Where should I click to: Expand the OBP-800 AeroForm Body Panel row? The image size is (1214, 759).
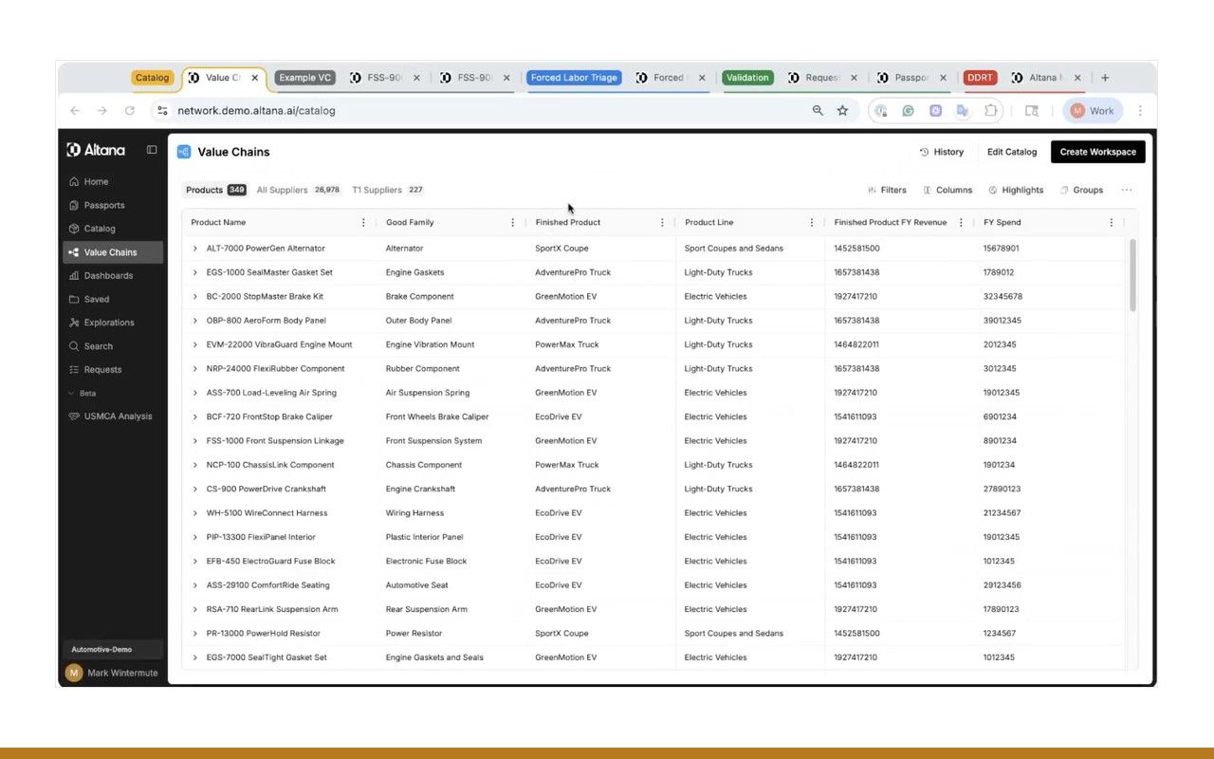click(x=195, y=321)
